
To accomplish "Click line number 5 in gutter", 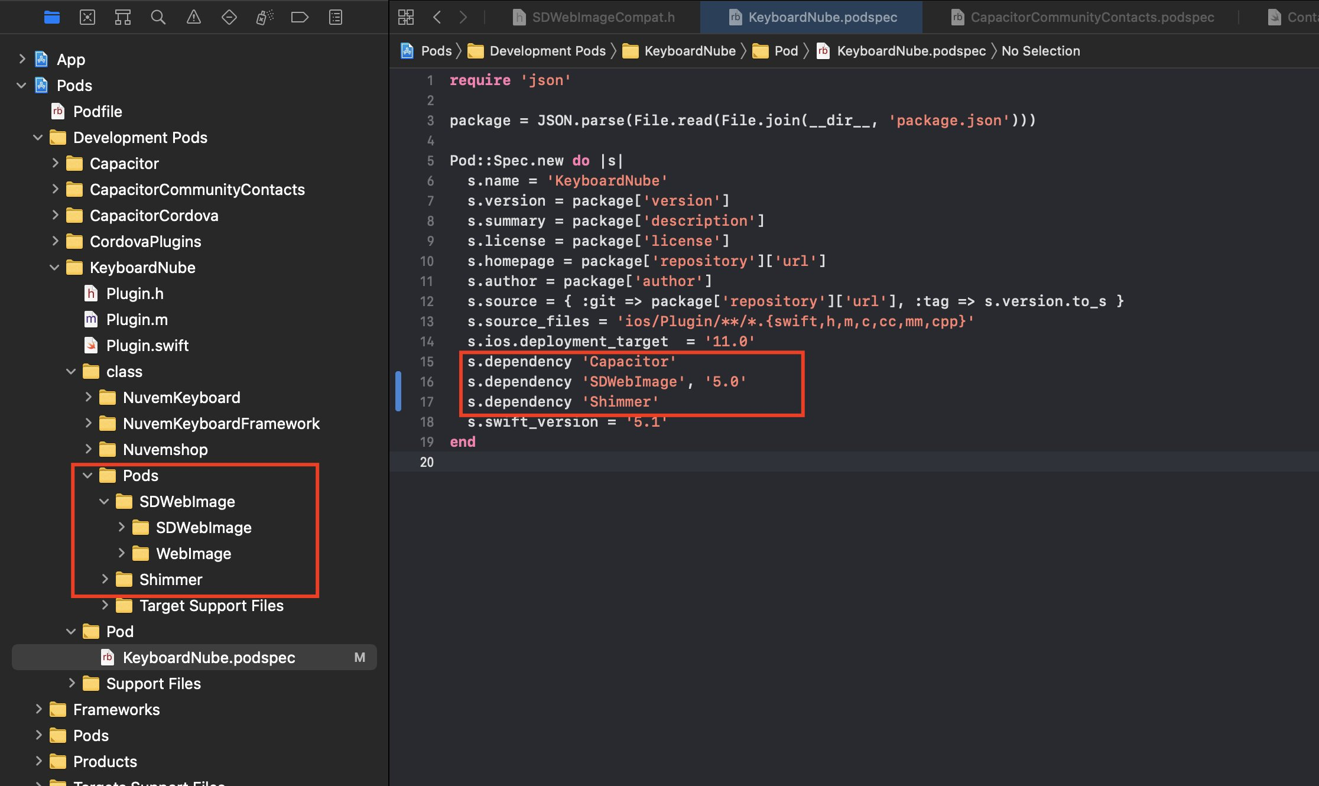I will pos(430,161).
